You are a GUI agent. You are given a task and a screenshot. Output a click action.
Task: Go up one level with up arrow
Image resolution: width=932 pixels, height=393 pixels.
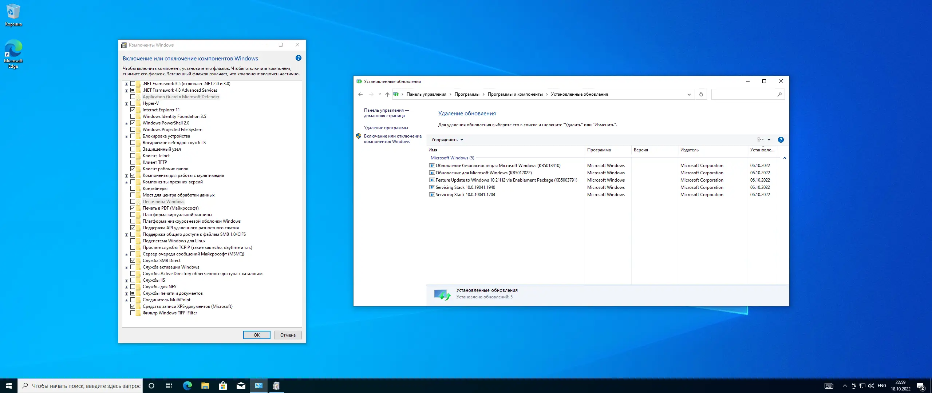(x=387, y=95)
